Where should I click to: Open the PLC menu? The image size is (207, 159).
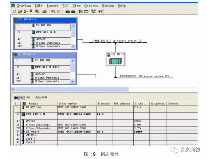pyautogui.click(x=65, y=6)
